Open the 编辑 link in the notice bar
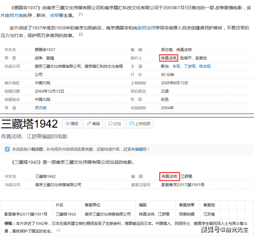254x236 pixels. [x=139, y=149]
